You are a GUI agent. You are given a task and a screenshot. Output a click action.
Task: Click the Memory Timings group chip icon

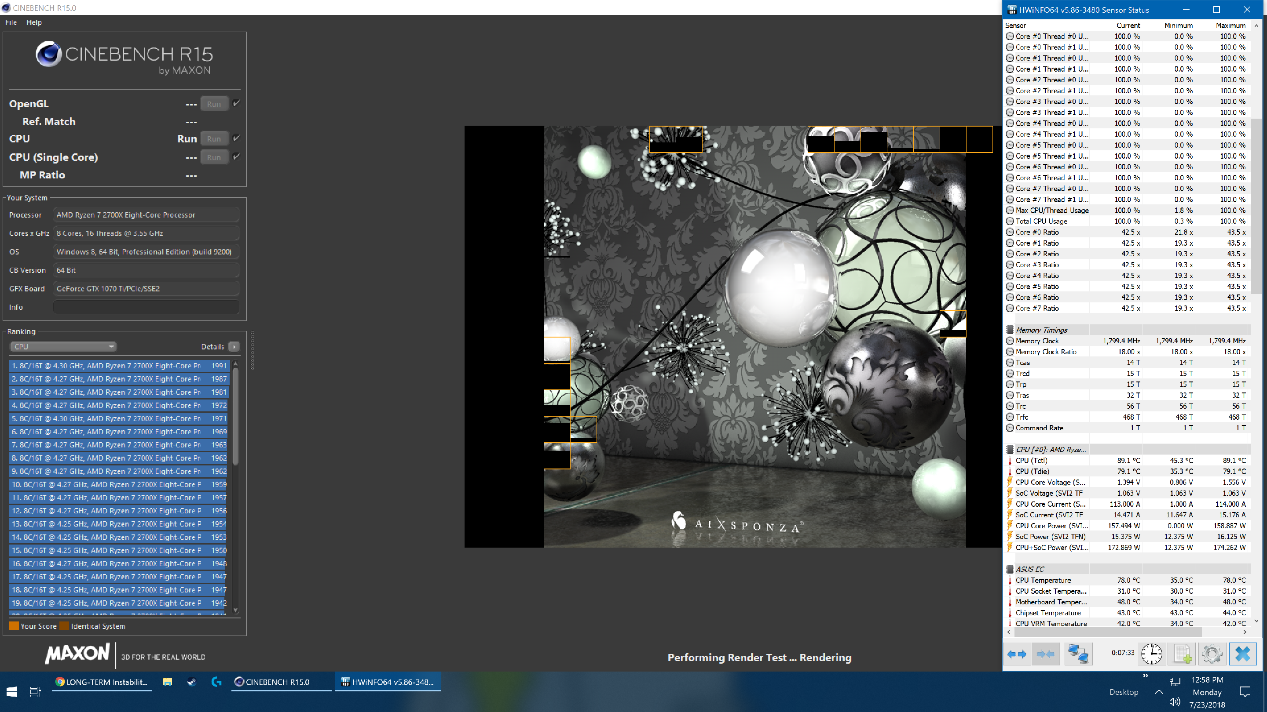tap(1010, 330)
